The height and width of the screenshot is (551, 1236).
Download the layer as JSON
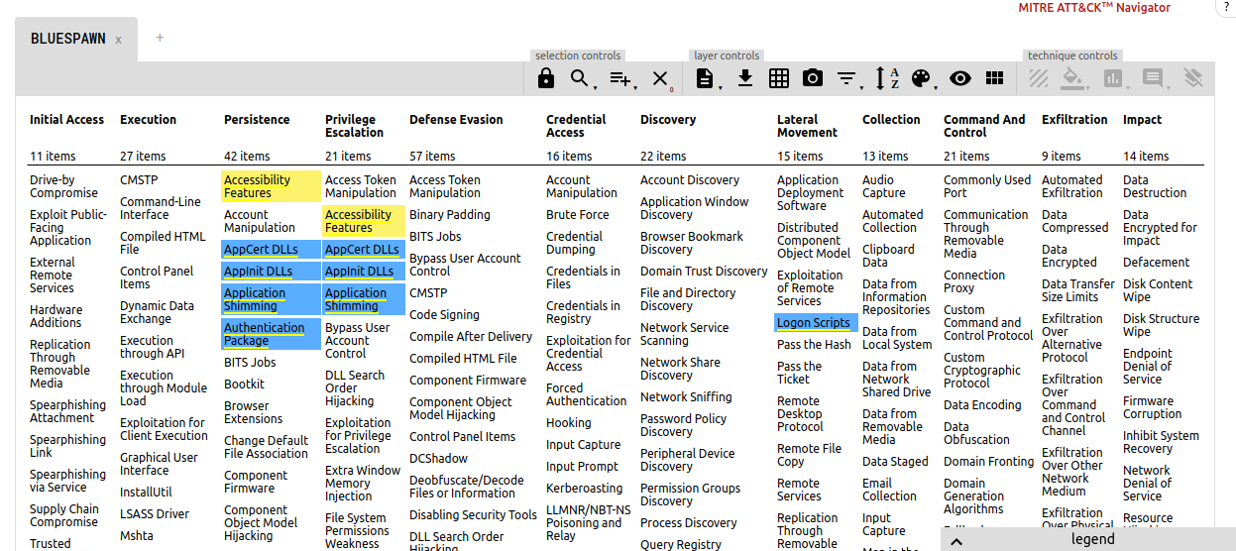tap(745, 79)
